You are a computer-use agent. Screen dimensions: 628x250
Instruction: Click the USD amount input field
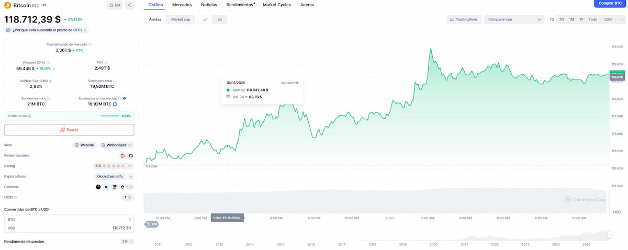(69, 228)
